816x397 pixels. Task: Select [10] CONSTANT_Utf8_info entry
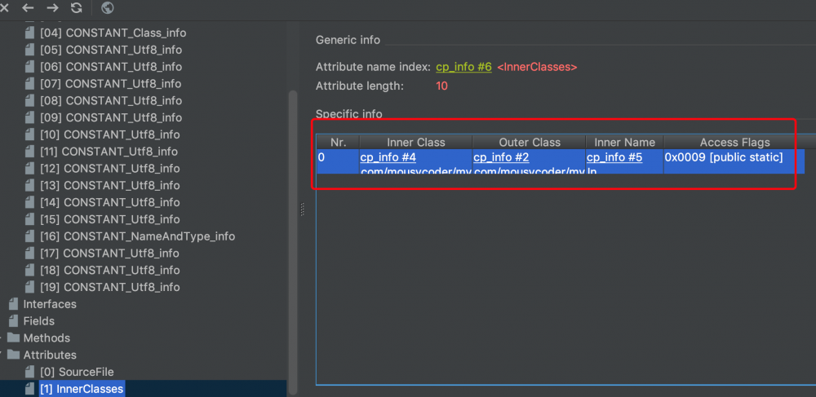(110, 135)
